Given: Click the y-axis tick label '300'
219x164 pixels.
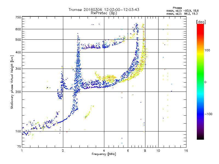Looking at the screenshot, I should point(18,69).
